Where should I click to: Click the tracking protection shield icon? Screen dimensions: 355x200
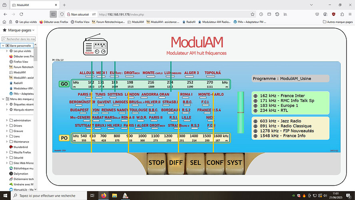tap(62, 14)
